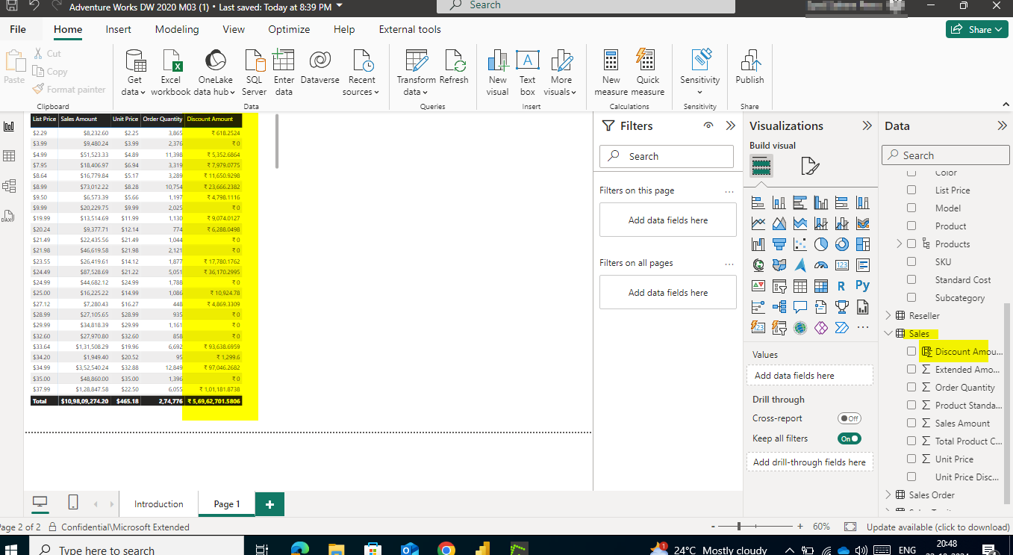Open the File menu

click(x=18, y=29)
